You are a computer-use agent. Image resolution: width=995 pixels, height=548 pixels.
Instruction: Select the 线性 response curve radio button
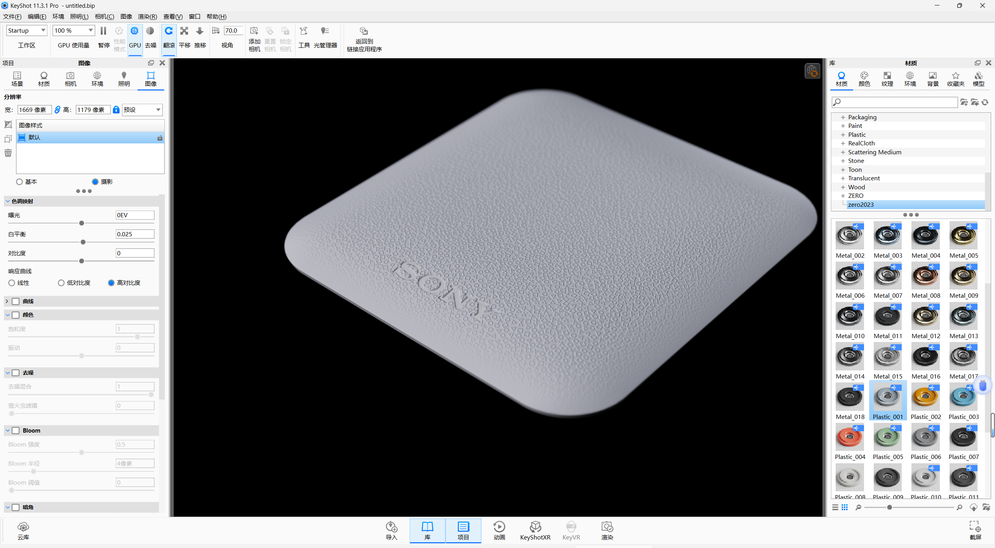[12, 283]
